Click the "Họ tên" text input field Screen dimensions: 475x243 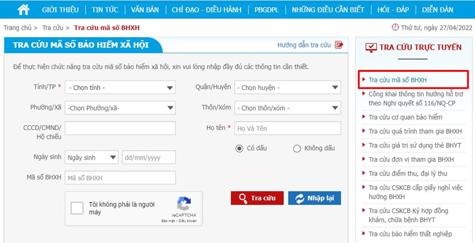coord(287,128)
